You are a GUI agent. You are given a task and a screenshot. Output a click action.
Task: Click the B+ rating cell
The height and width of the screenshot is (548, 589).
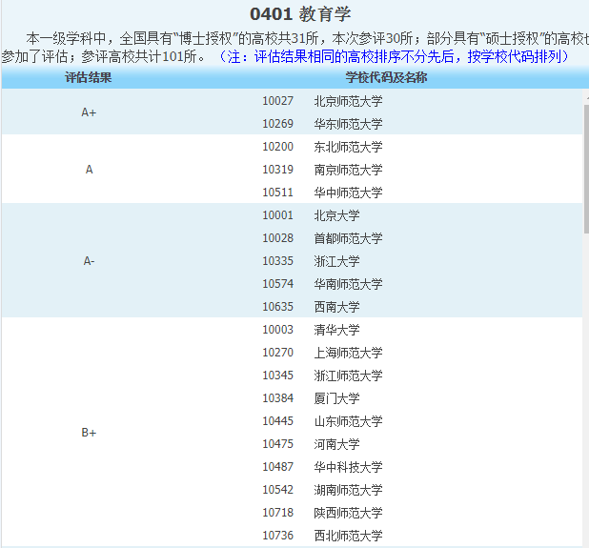(x=89, y=433)
